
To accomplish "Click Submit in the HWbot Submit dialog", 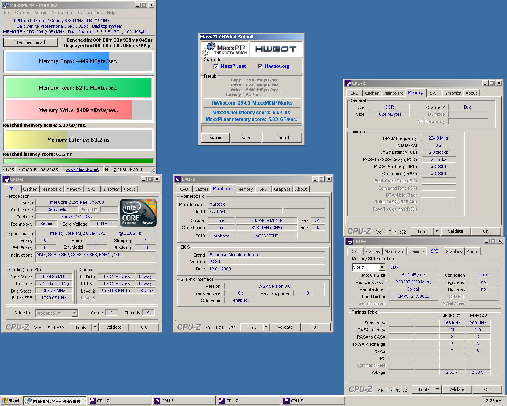I will click(x=215, y=138).
